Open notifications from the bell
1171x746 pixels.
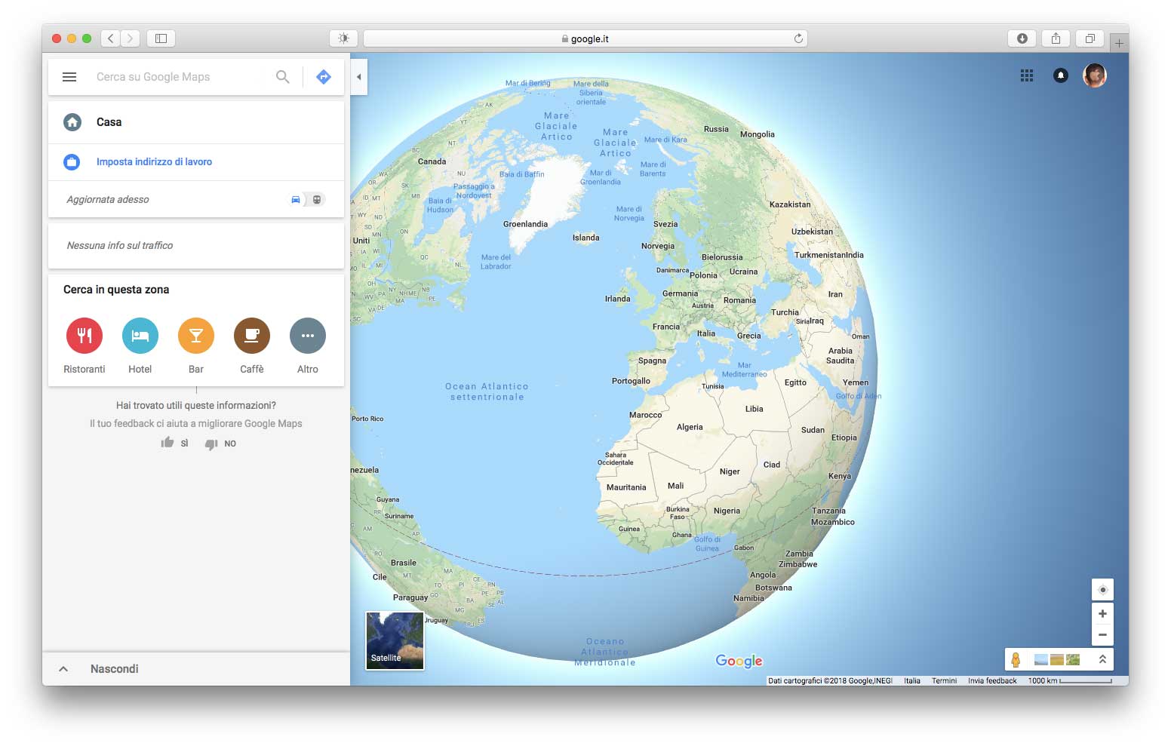coord(1061,75)
